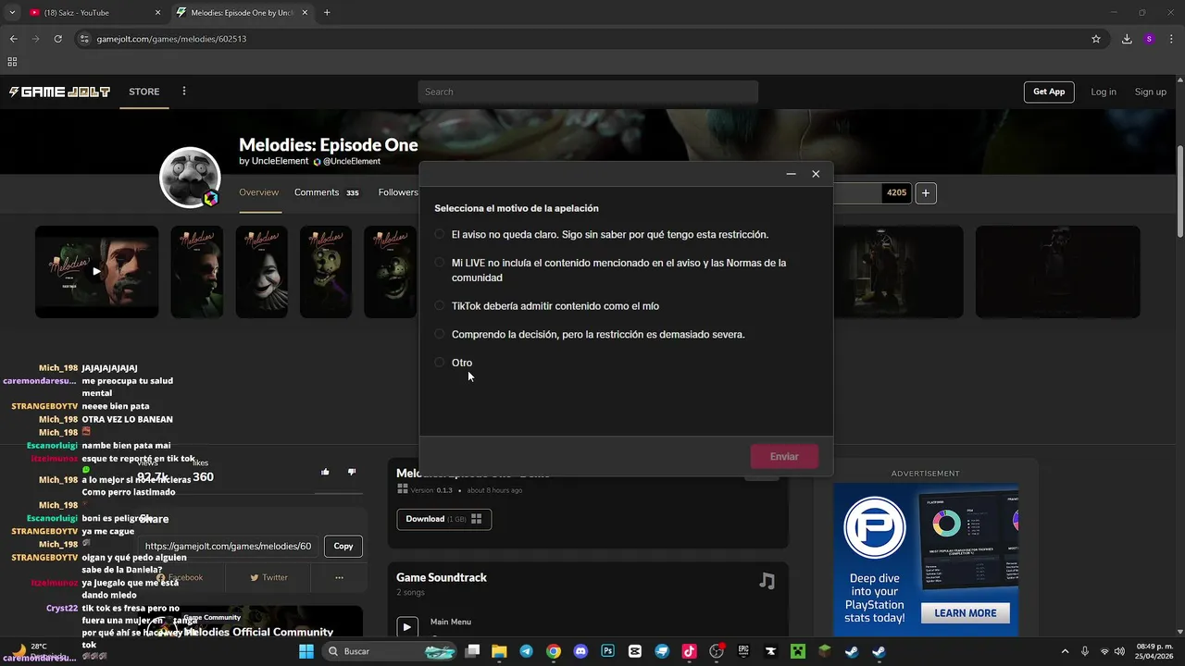Click the Enviar button in appeal dialog
1185x666 pixels.
click(784, 457)
